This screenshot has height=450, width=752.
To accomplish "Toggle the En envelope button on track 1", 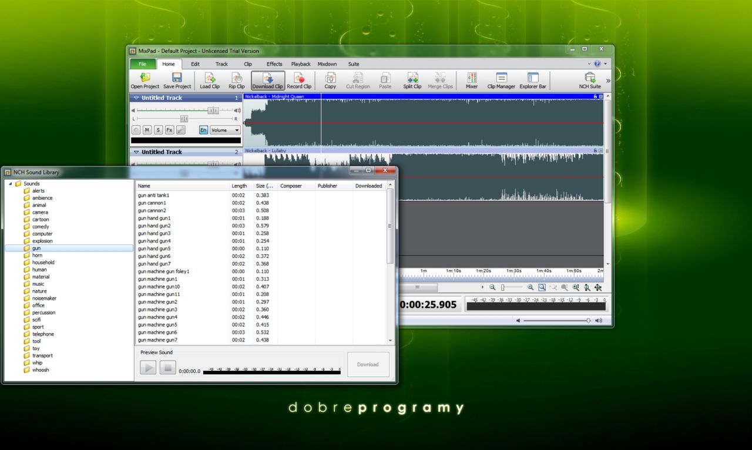I will 203,130.
